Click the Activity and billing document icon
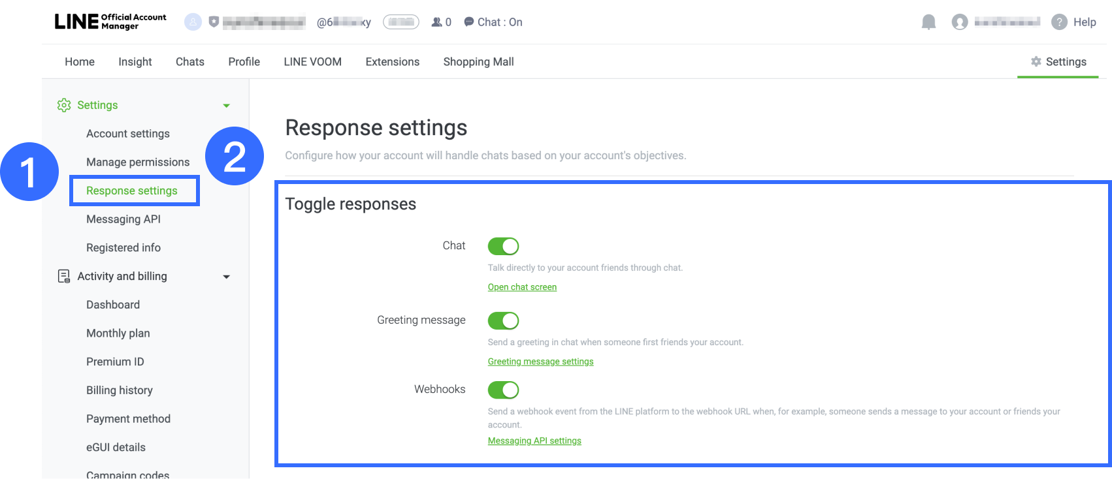Image resolution: width=1112 pixels, height=479 pixels. click(64, 276)
